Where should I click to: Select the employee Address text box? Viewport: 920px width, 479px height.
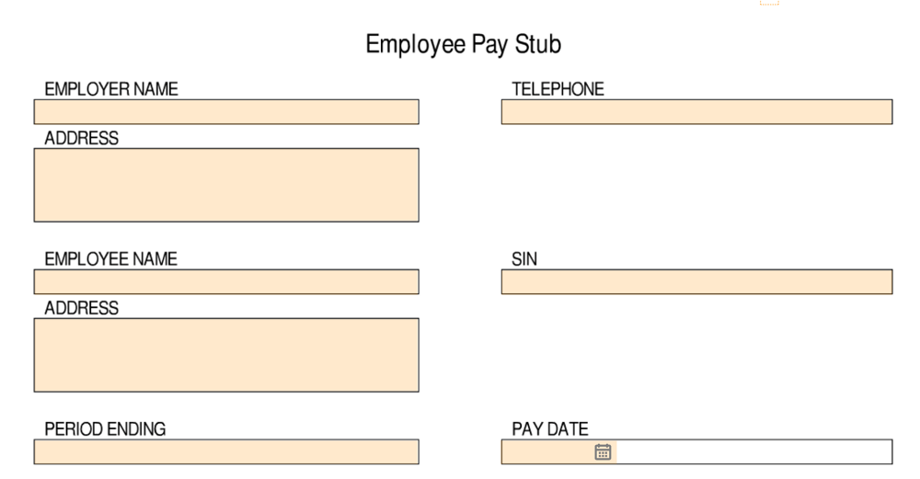point(226,355)
